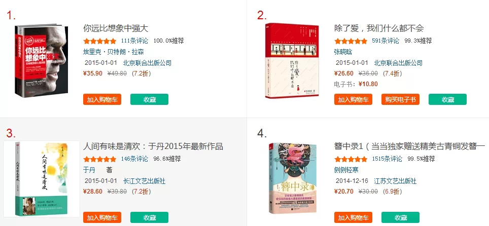Open the 111条评论 reviews link
489x226 pixels.
point(134,41)
